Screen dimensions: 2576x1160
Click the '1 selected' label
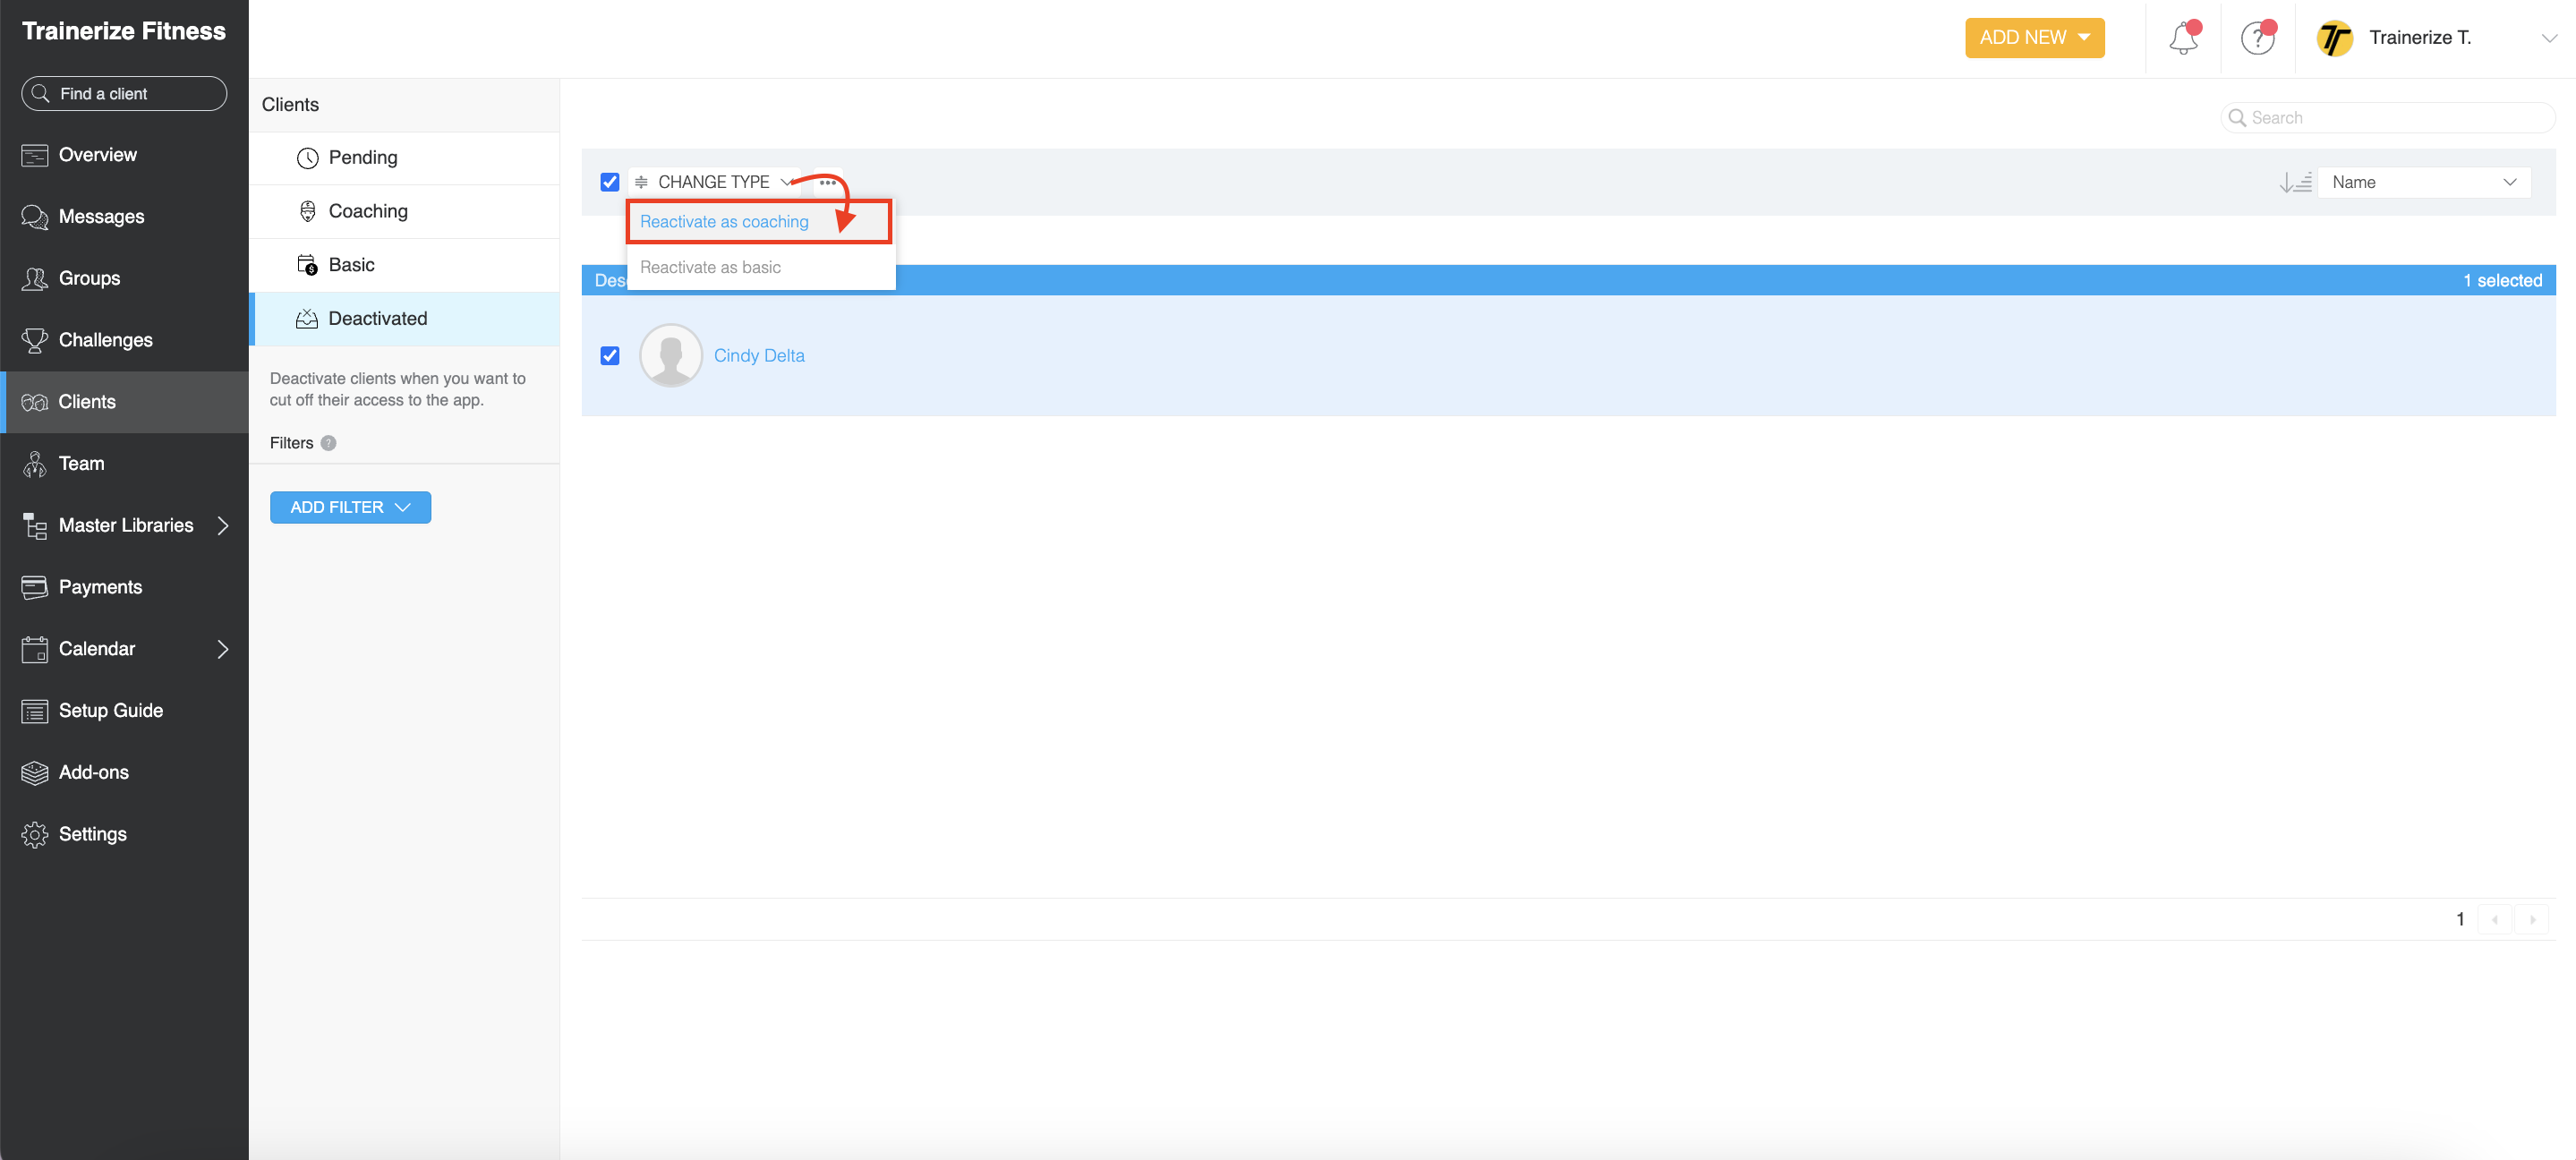pos(2502,281)
